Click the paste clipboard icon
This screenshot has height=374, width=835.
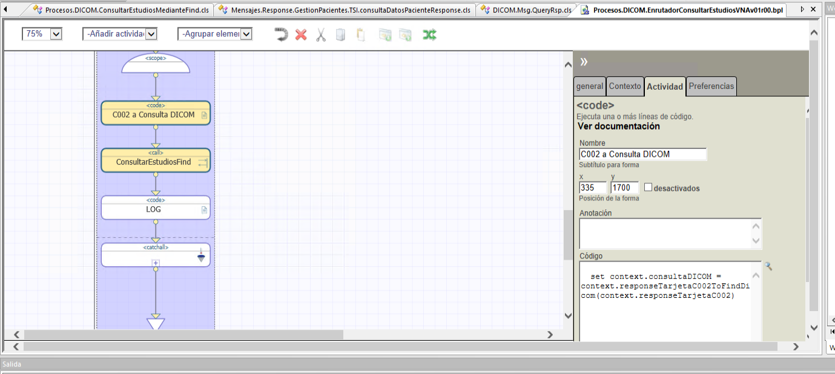[360, 34]
